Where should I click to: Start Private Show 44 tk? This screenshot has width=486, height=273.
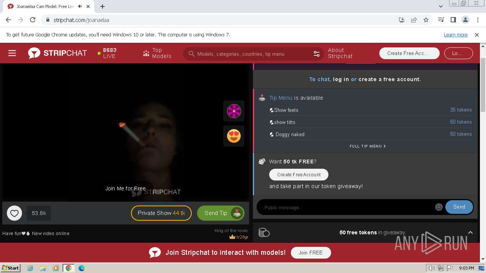pos(161,213)
